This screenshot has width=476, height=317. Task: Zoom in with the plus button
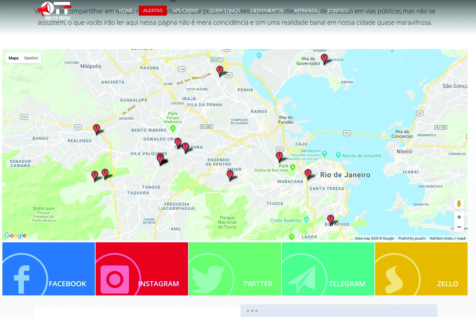tap(459, 217)
